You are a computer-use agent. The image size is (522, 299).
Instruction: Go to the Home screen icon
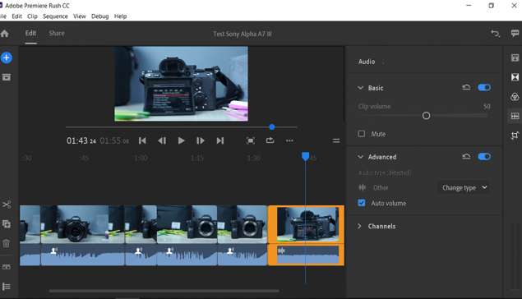4,33
